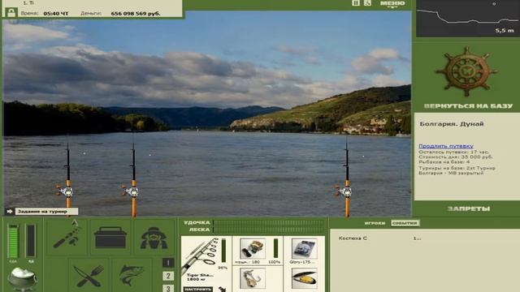Screen dimensions: 520x292
Task: Follow the Продлить путевку link
Action: tap(446, 146)
